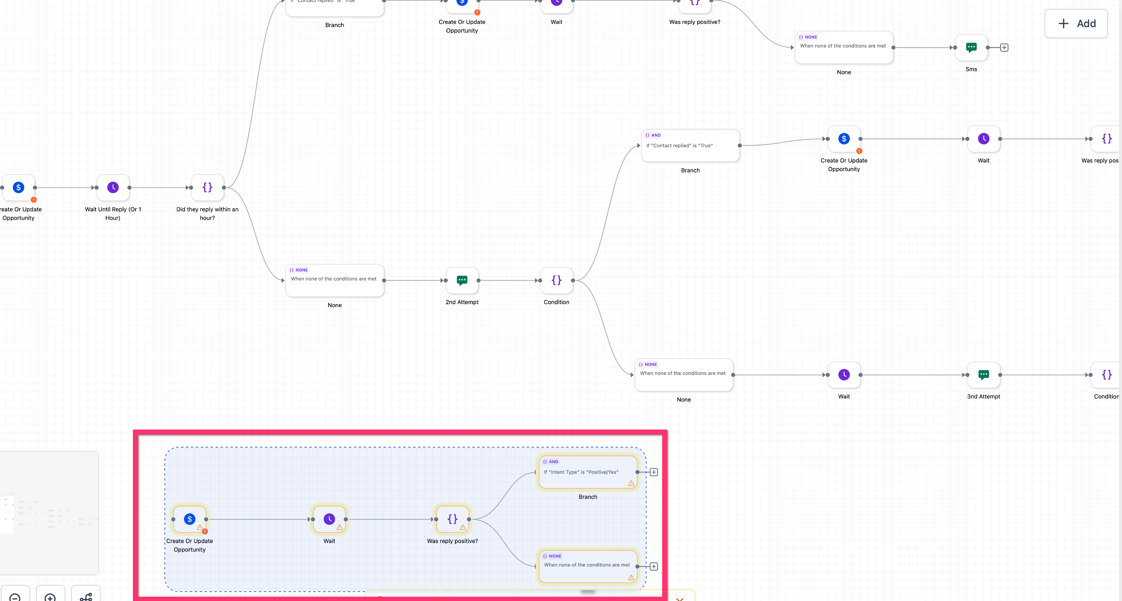Open the 'Did they reply within an hour?' condition node
The height and width of the screenshot is (601, 1122).
click(x=207, y=187)
